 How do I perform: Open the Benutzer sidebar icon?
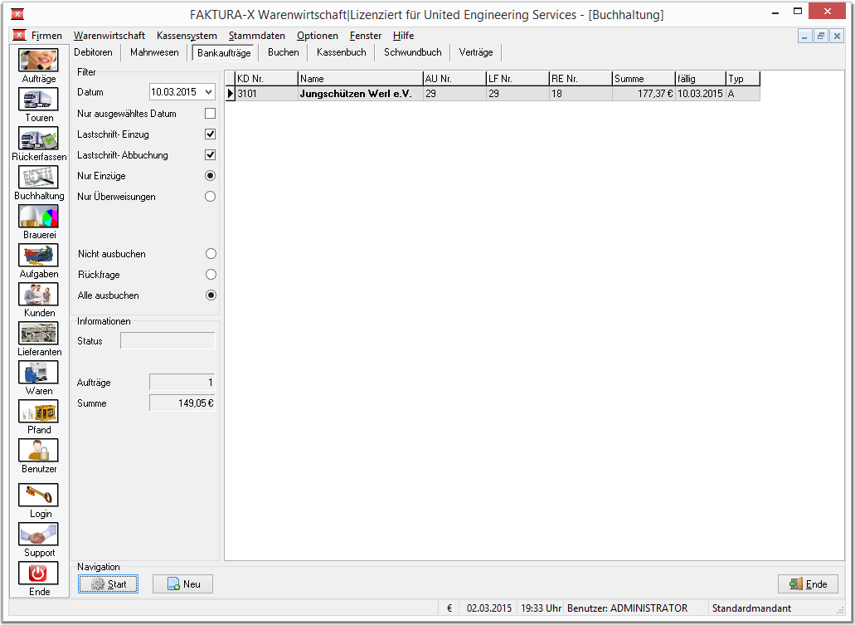(38, 451)
